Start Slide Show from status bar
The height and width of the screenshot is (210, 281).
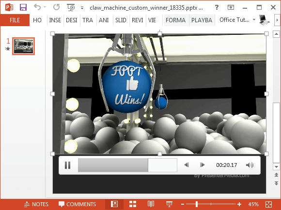tap(169, 204)
